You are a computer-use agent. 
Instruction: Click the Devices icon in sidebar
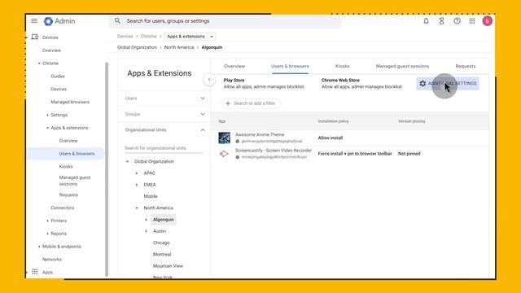[35, 37]
